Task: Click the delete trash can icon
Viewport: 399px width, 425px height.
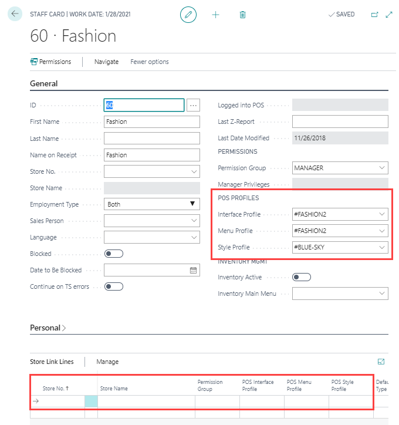Action: (x=242, y=15)
